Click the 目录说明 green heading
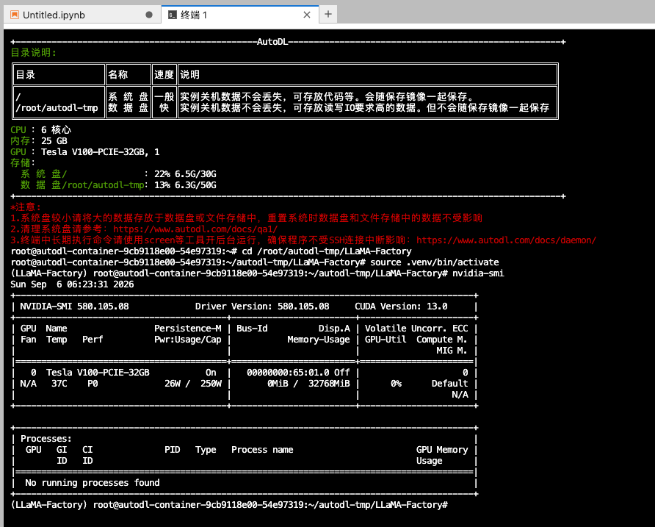Image resolution: width=655 pixels, height=527 pixels. click(33, 53)
